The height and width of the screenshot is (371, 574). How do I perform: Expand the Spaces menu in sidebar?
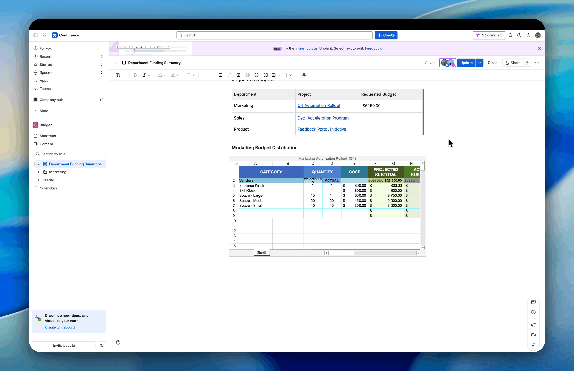point(102,73)
